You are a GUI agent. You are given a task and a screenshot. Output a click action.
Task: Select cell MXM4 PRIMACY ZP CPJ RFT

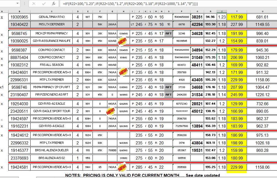click(51, 87)
